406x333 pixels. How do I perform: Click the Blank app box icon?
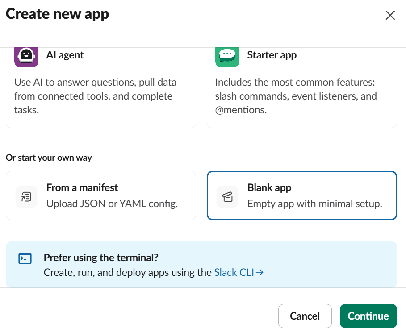point(227,197)
